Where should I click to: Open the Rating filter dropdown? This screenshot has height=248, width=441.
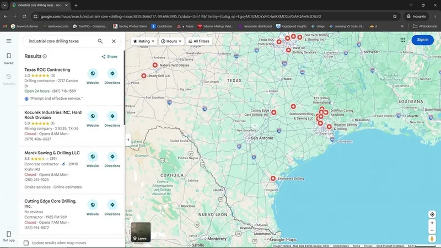(x=144, y=41)
